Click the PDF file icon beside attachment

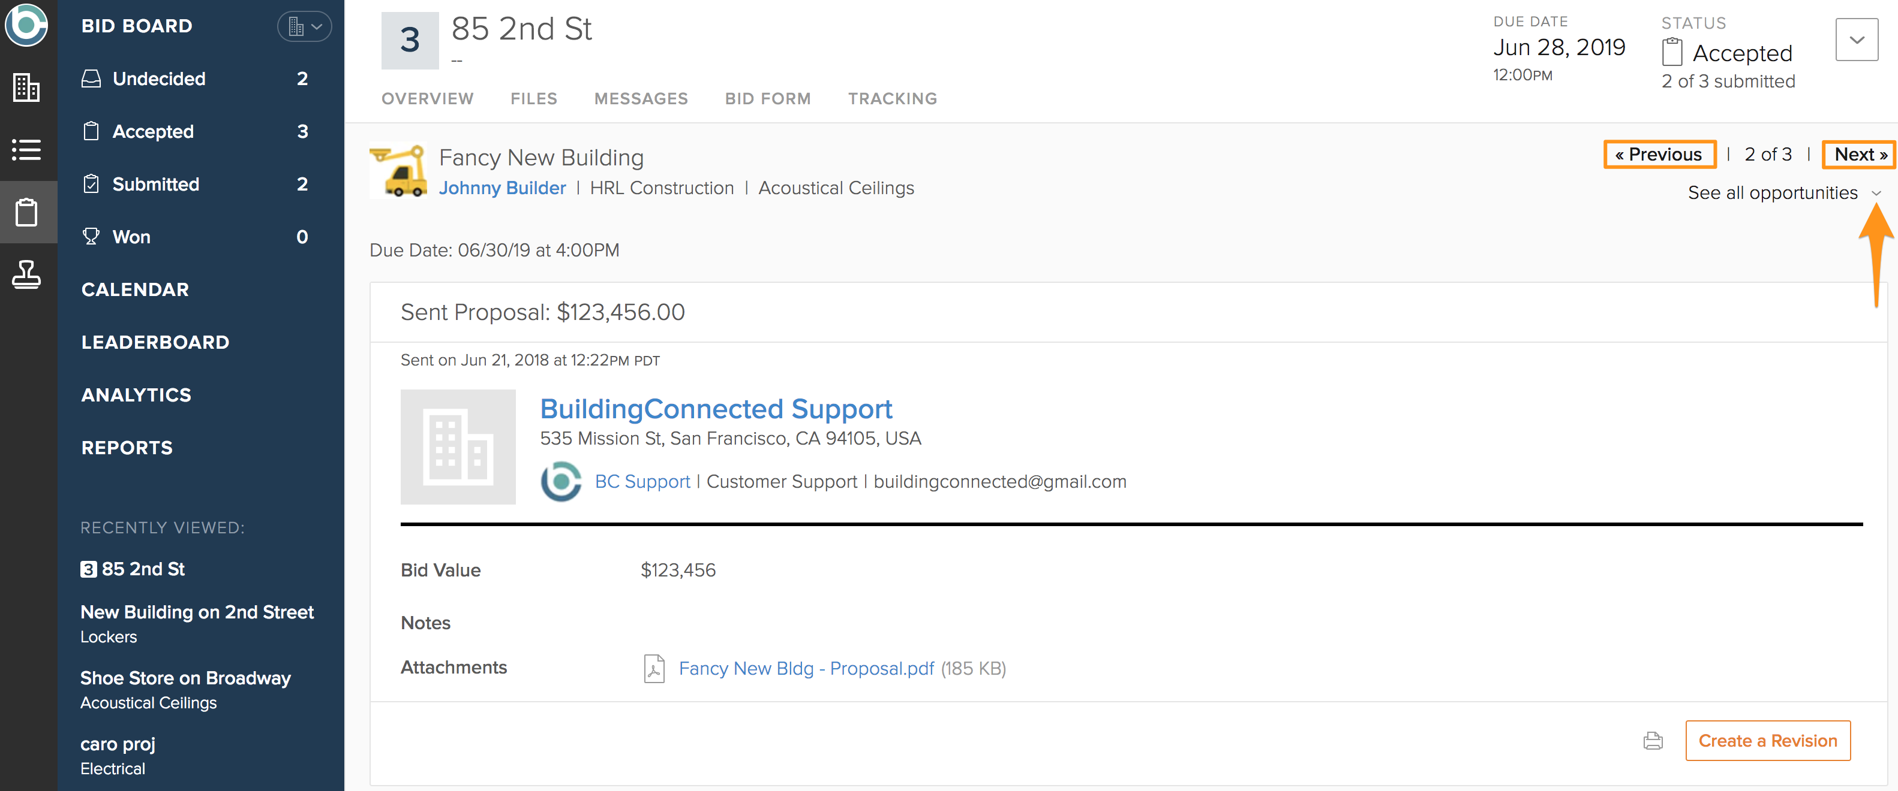coord(654,668)
